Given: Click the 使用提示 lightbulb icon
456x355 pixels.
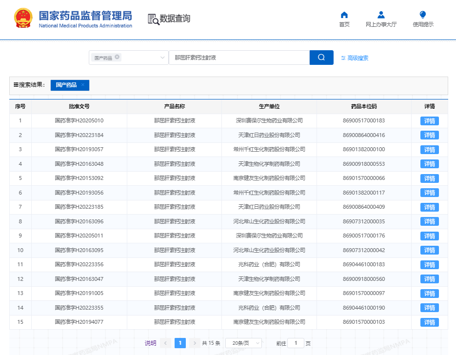Looking at the screenshot, I should [x=423, y=15].
